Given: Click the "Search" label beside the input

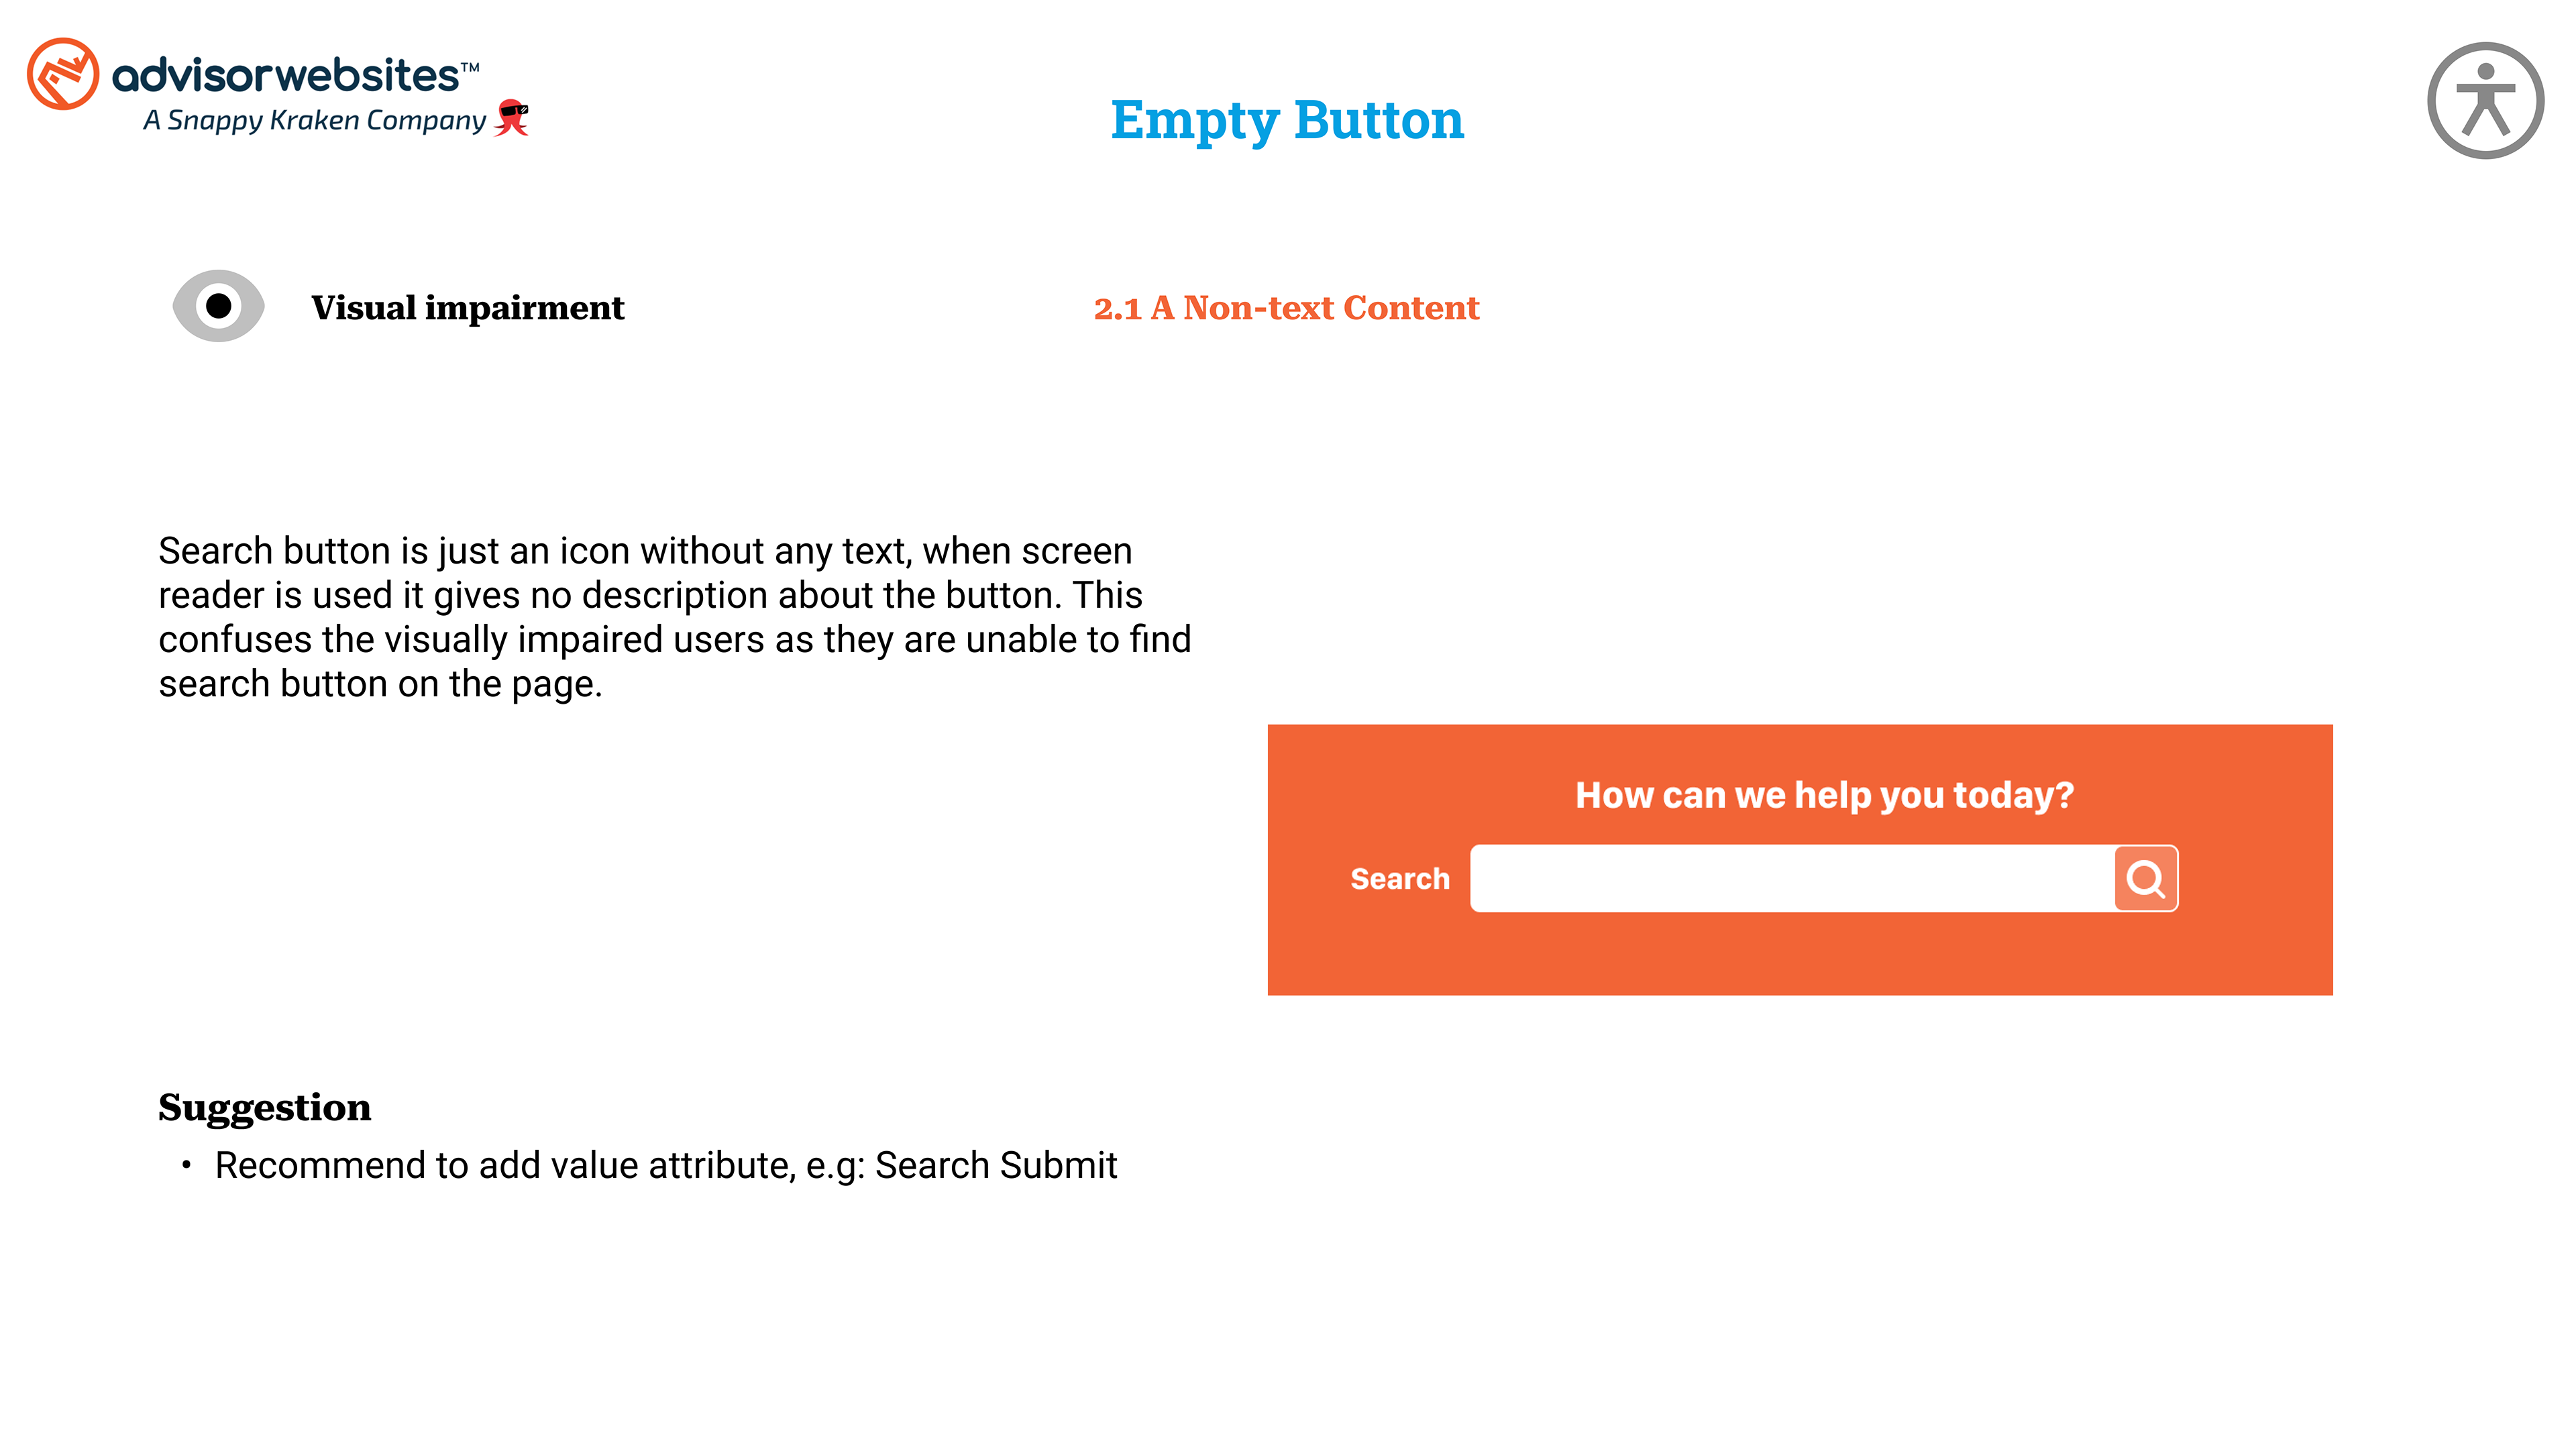Looking at the screenshot, I should [x=1399, y=879].
